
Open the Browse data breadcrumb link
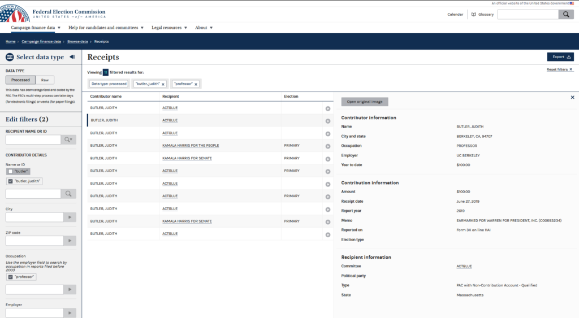point(77,42)
